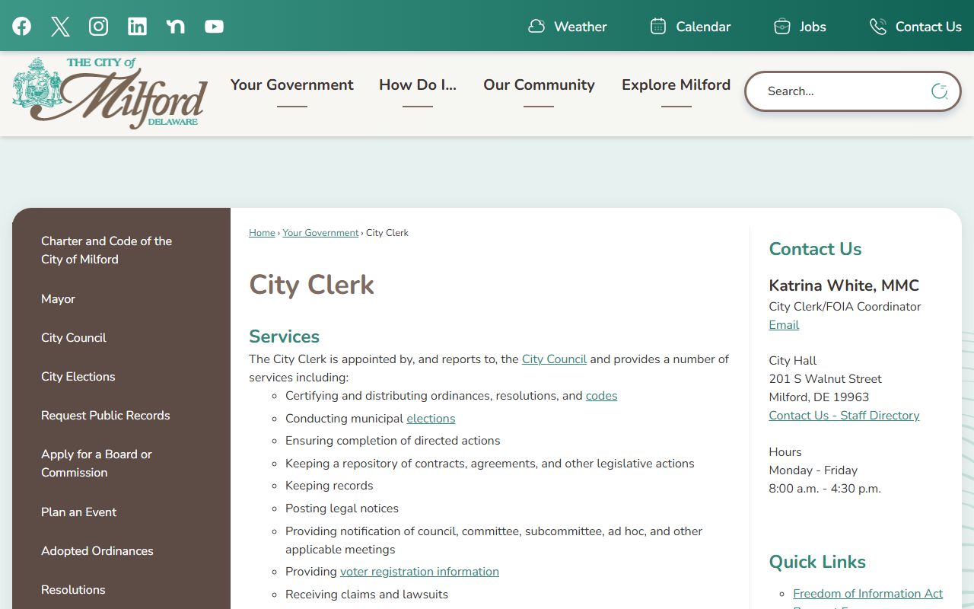Open the How Do I... menu
The height and width of the screenshot is (609, 974).
[x=418, y=84]
